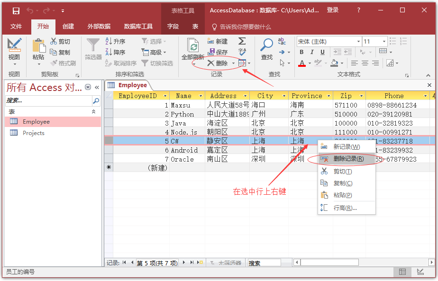This screenshot has width=438, height=281.
Task: Switch to Design view in status bar
Action: click(420, 272)
